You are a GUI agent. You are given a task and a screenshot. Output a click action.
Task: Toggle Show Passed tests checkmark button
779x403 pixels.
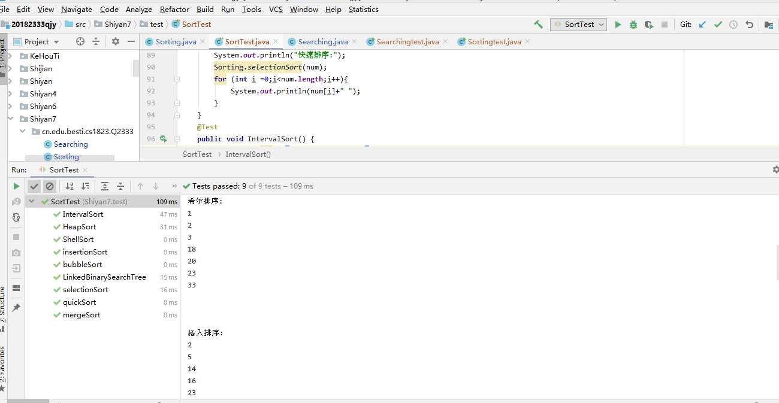click(x=34, y=186)
